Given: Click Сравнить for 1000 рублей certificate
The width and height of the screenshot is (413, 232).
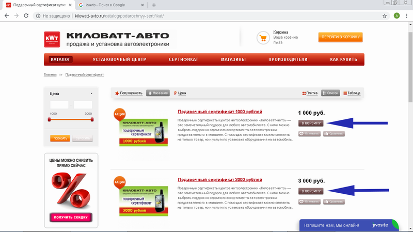Looking at the screenshot, I should [x=334, y=134].
